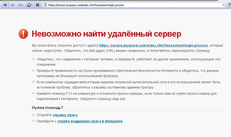This screenshot has height=137, width=231.
Task: Click the password wand key icon
Action: [x=21, y=5]
